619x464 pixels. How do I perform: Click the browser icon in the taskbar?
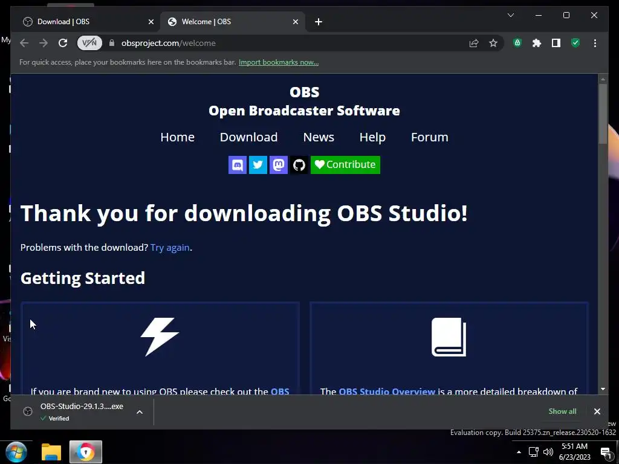pyautogui.click(x=86, y=452)
